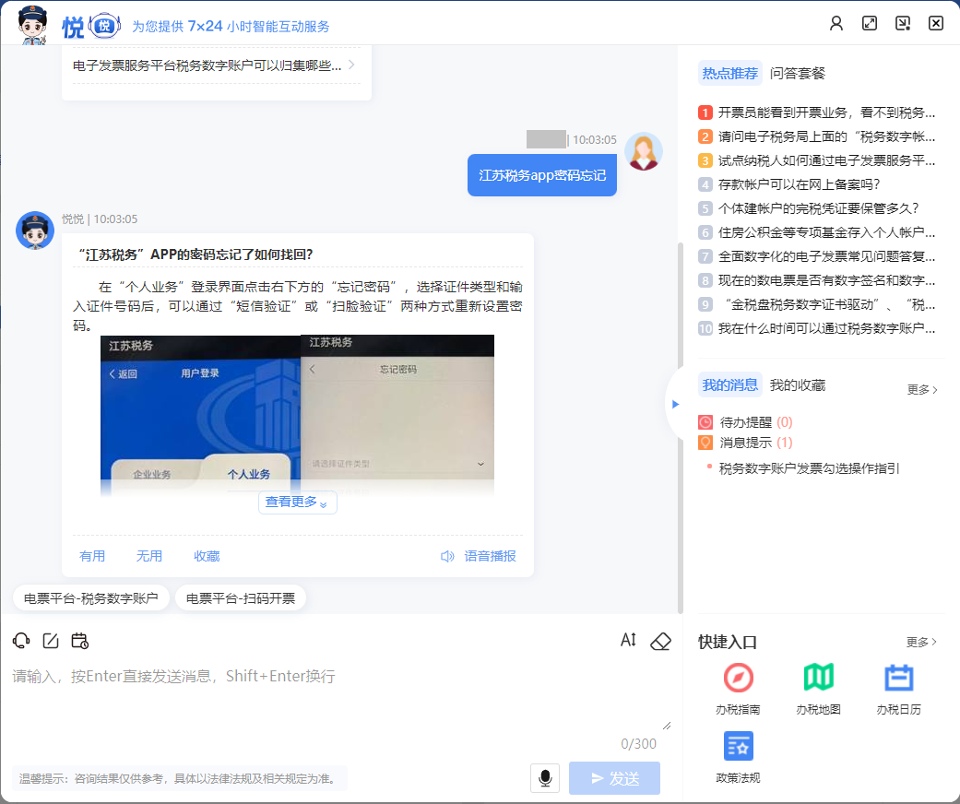
Task: Click the 悦悦 bot avatar beside the answer
Action: (35, 231)
